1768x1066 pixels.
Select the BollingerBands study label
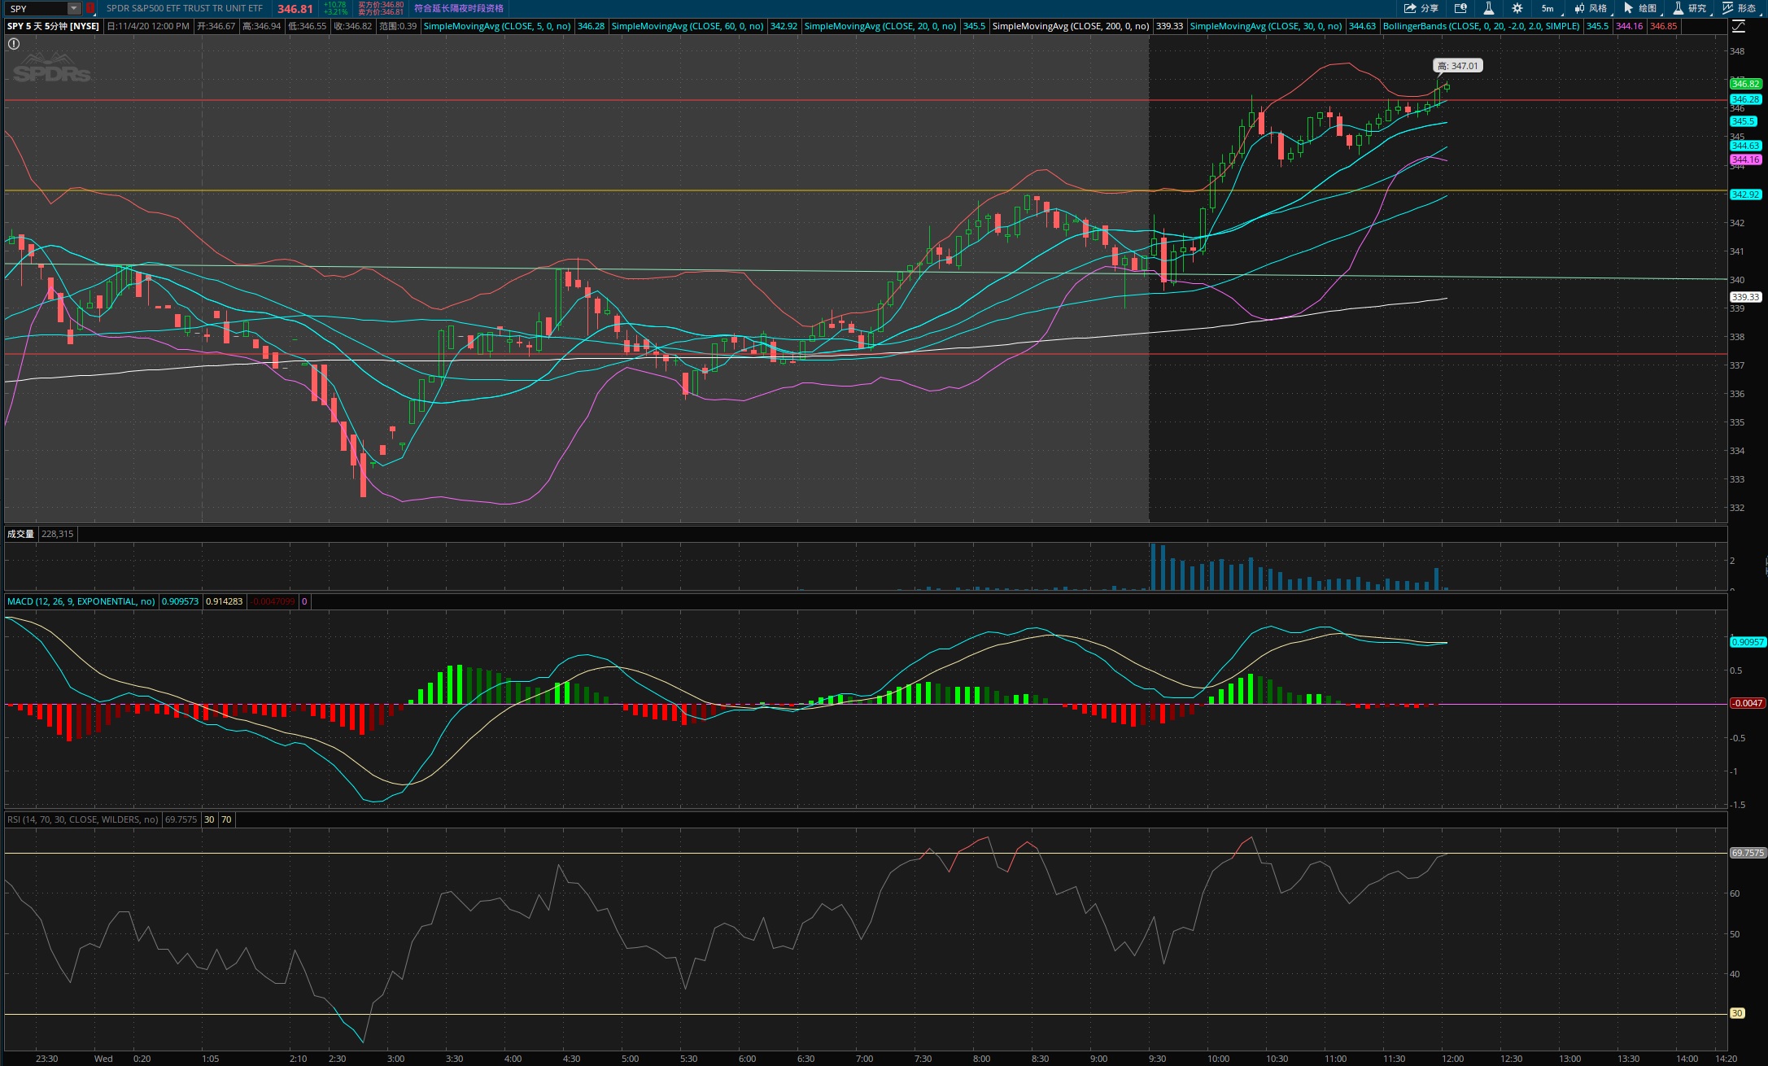point(1482,26)
